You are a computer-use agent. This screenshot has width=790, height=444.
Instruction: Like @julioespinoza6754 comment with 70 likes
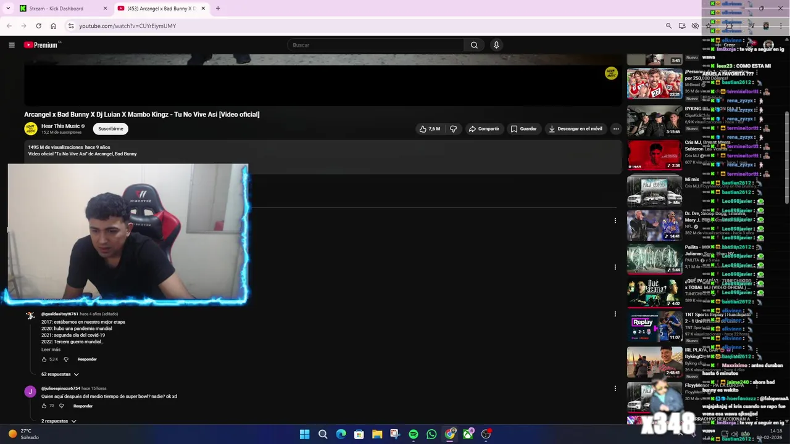44,406
